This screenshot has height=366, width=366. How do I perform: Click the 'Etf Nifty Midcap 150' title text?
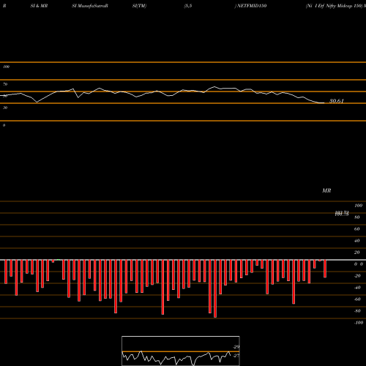coord(340,6)
